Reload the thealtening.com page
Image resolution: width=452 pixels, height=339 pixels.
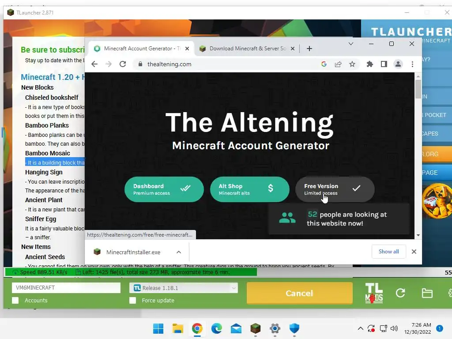click(x=123, y=64)
